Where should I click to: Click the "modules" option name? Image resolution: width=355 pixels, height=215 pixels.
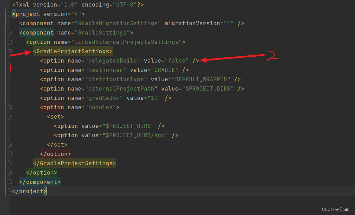pyautogui.click(x=101, y=107)
